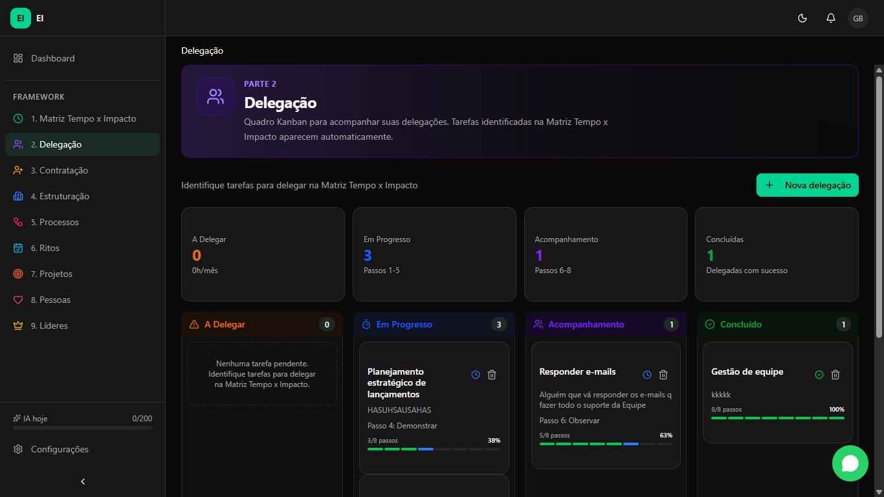884x497 pixels.
Task: Click the IA hoje usage progress bar
Action: (82, 428)
